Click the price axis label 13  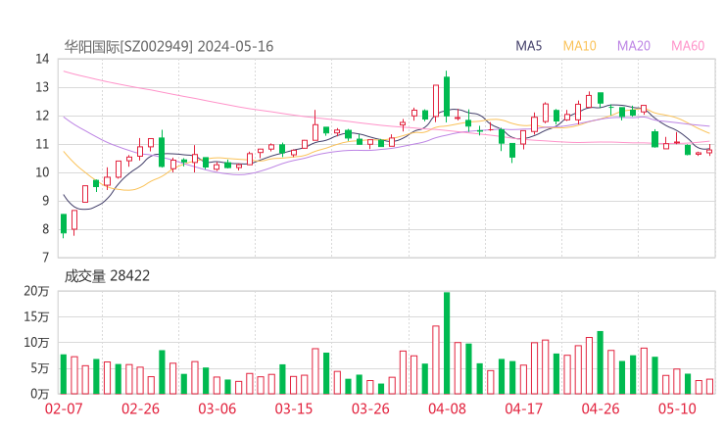pos(42,87)
